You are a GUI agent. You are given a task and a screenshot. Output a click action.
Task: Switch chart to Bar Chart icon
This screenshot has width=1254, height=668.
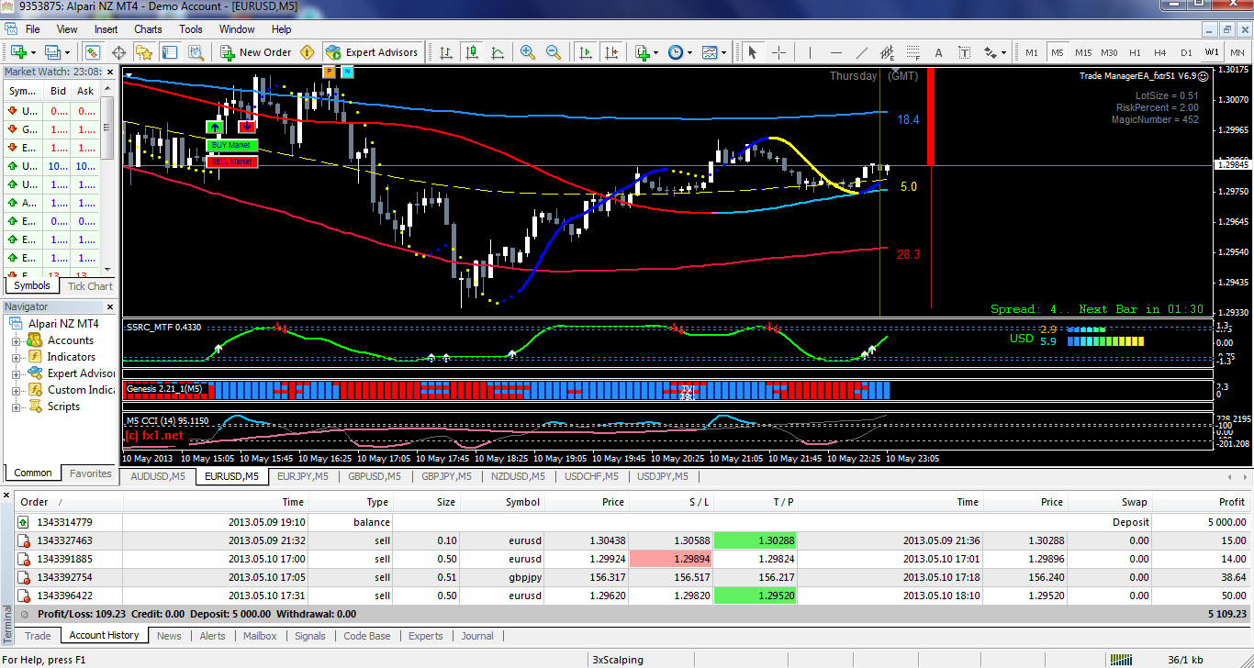tap(446, 52)
